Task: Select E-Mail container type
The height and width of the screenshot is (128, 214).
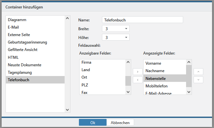Action: point(35,27)
